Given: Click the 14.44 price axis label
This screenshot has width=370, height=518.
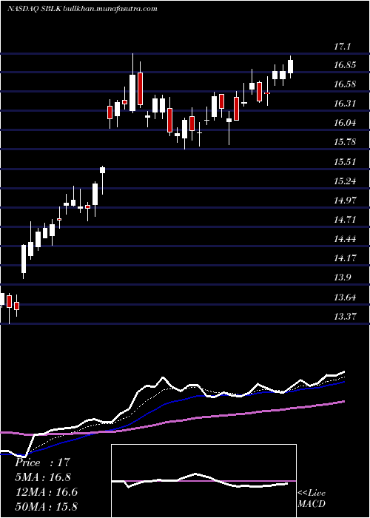Looking at the screenshot, I should 344,238.
